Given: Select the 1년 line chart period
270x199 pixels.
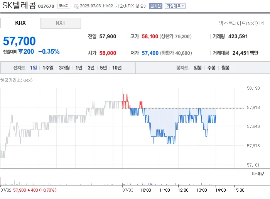Looking at the screenshot, I should click(x=79, y=68).
